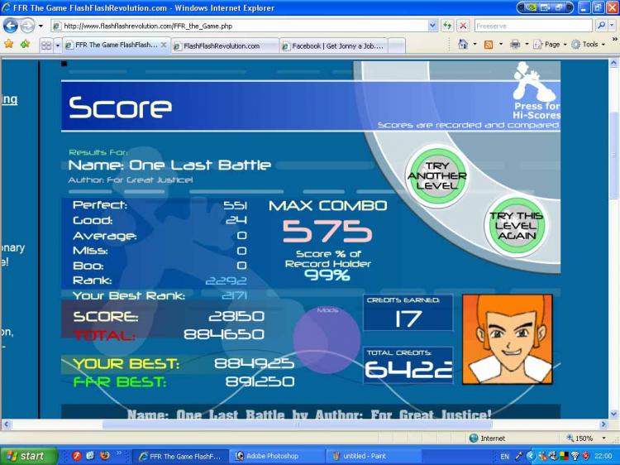The image size is (620, 465).
Task: Click the Try This Level Again button
Action: click(516, 225)
